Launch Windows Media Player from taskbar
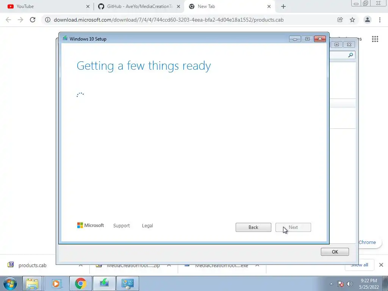 (x=56, y=283)
